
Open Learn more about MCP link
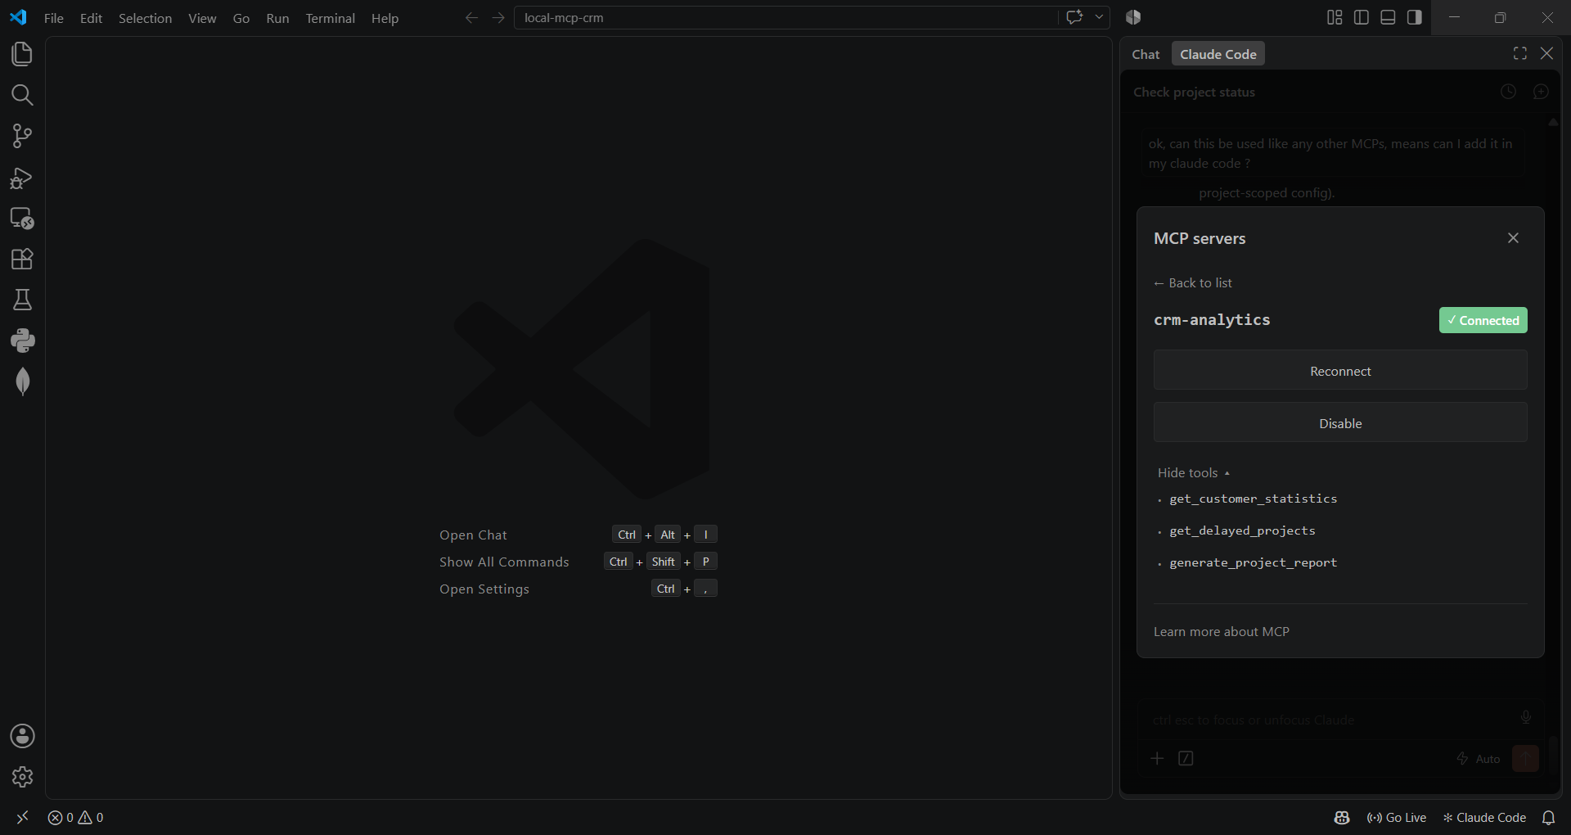1221,631
